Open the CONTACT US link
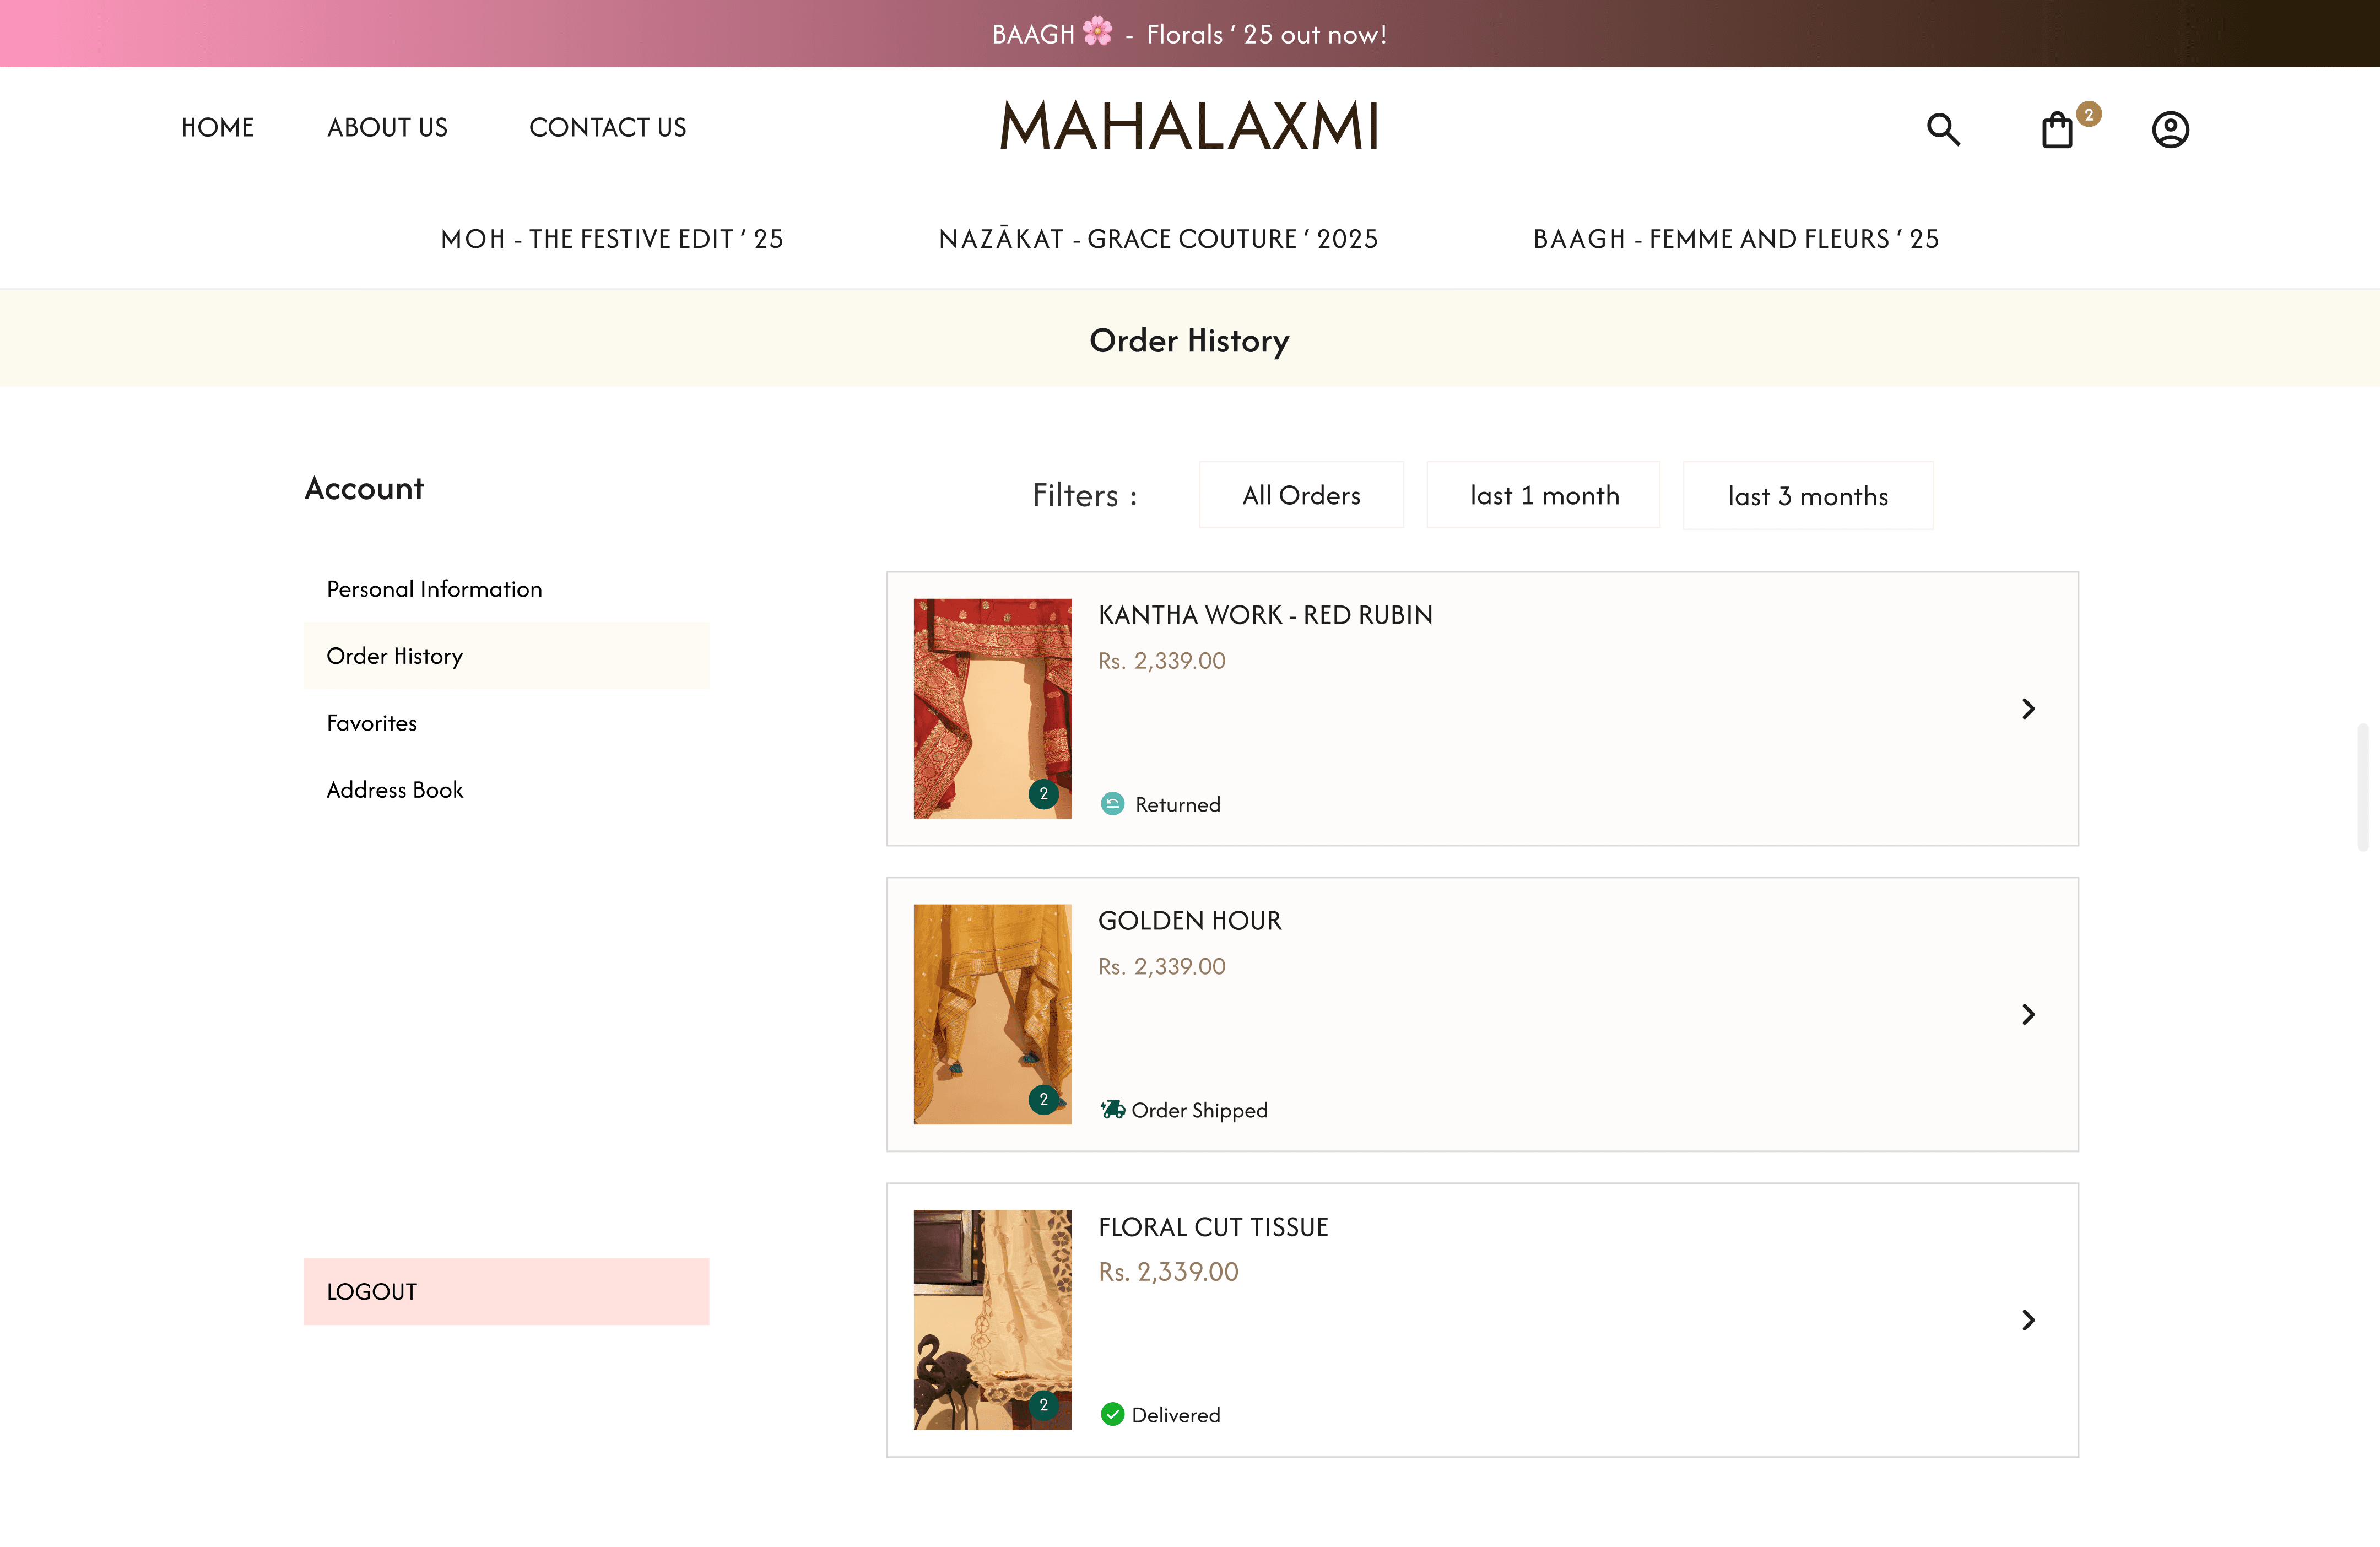The width and height of the screenshot is (2380, 1547). click(607, 127)
